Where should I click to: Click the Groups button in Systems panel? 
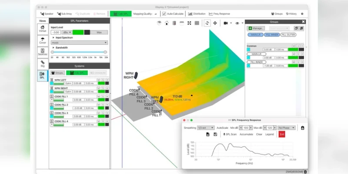58,73
